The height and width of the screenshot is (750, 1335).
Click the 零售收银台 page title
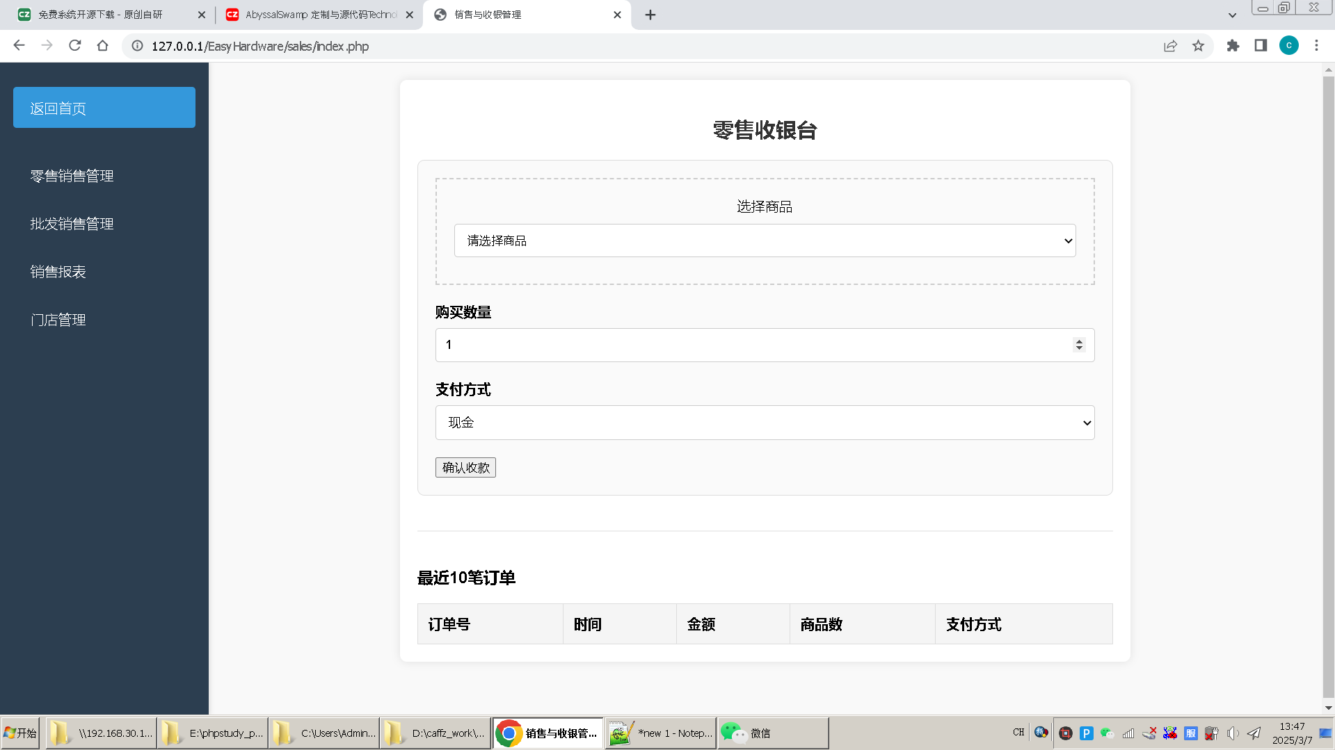(765, 130)
